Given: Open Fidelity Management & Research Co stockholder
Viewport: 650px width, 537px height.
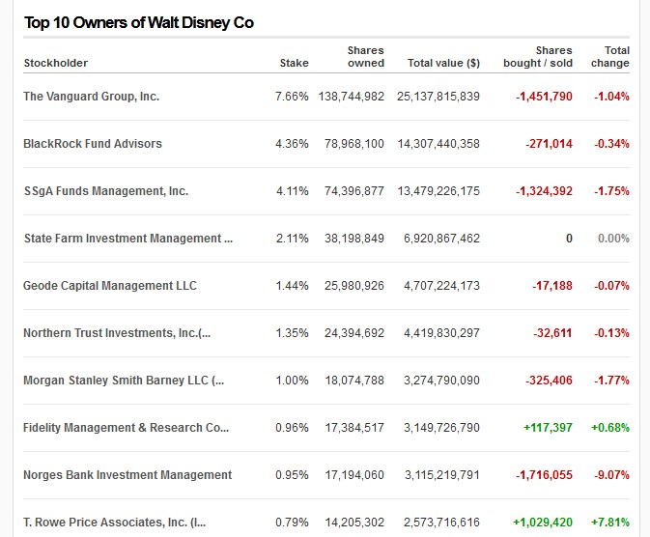Looking at the screenshot, I should (126, 427).
